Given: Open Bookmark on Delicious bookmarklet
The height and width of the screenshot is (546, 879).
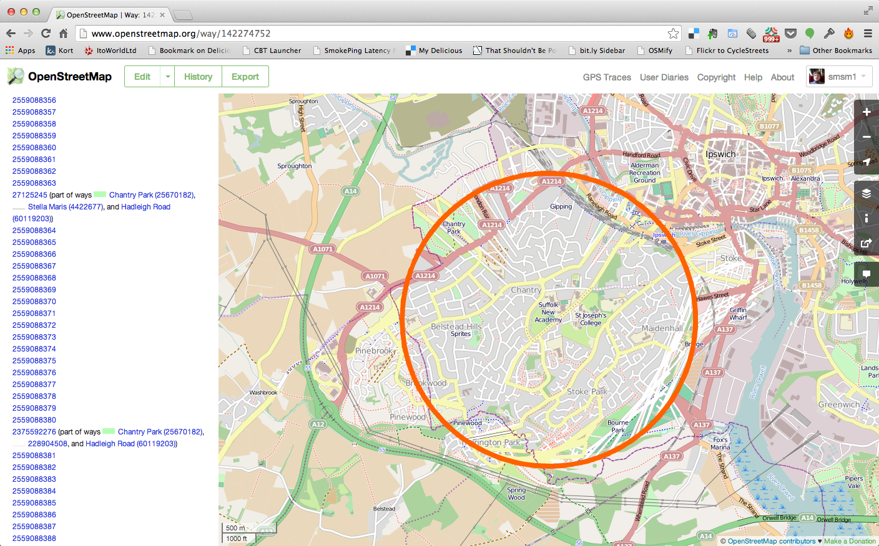Looking at the screenshot, I should coord(189,50).
